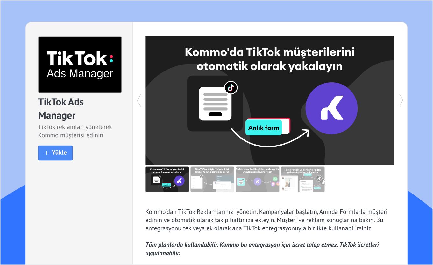Click the "TikTok Ads Manager" title text
Screen dimensions: 433x265
tap(61, 109)
